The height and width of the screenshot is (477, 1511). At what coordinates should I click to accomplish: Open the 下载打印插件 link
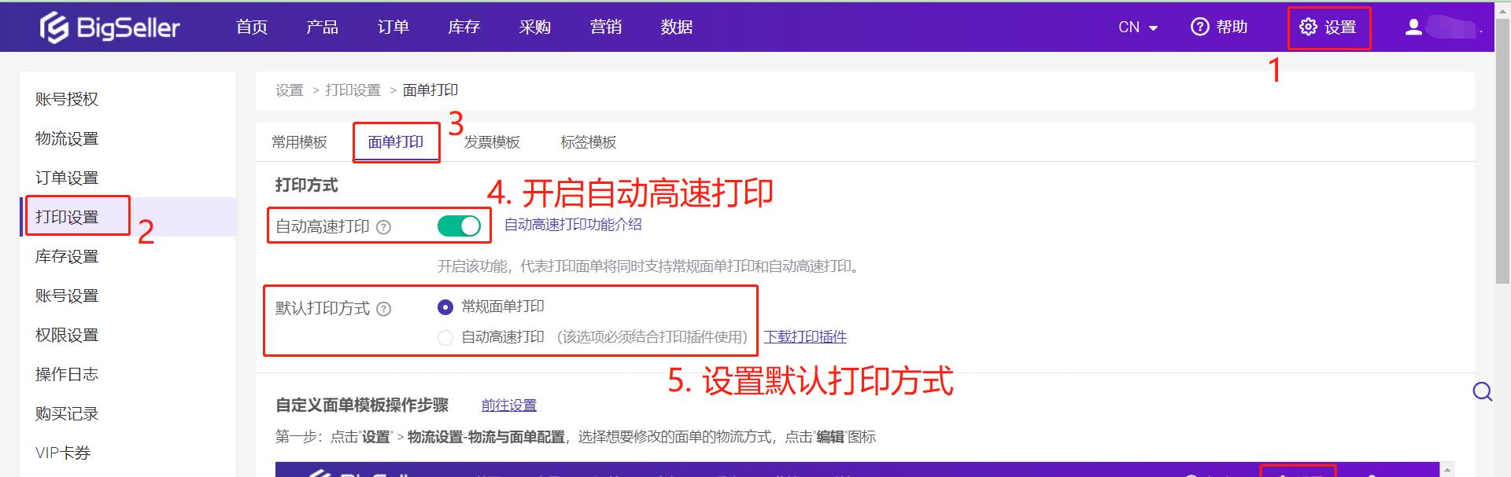(x=805, y=337)
